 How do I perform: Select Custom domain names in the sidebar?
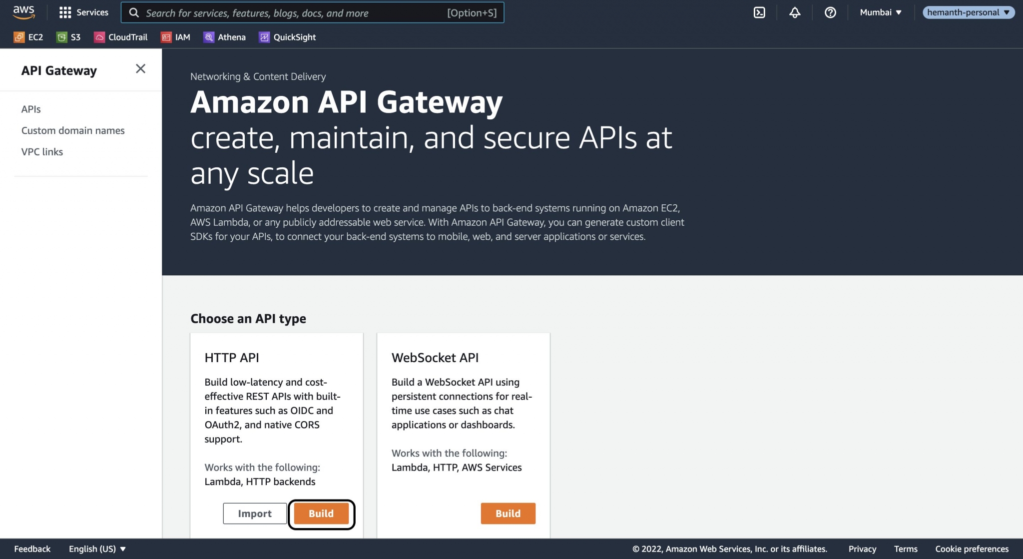tap(73, 130)
